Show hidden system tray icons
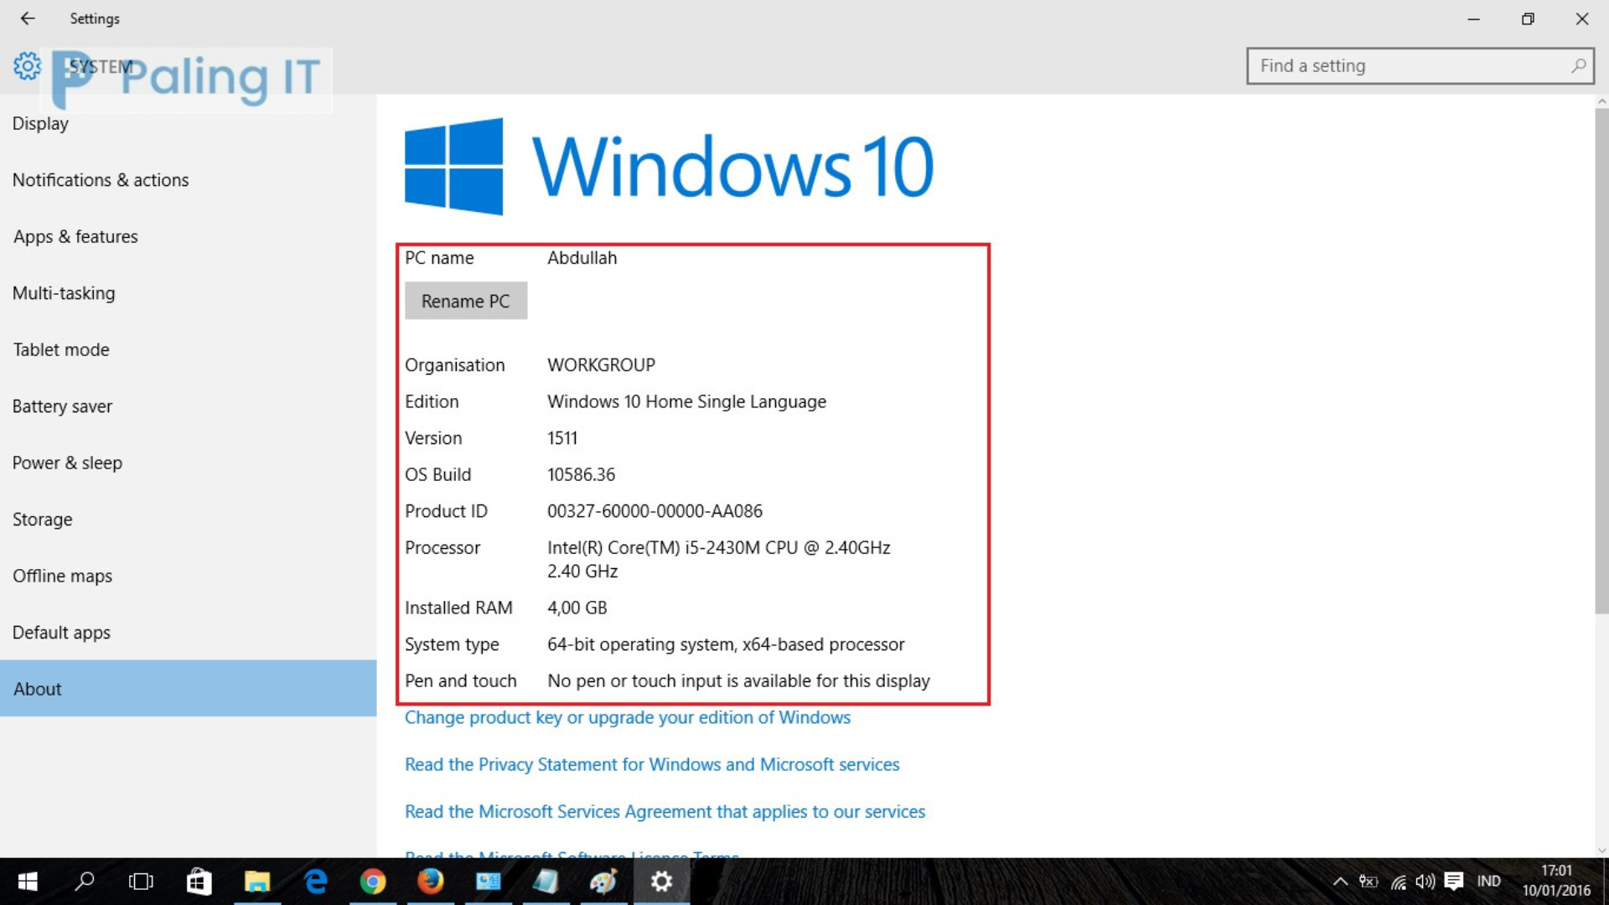The width and height of the screenshot is (1609, 905). [1340, 882]
